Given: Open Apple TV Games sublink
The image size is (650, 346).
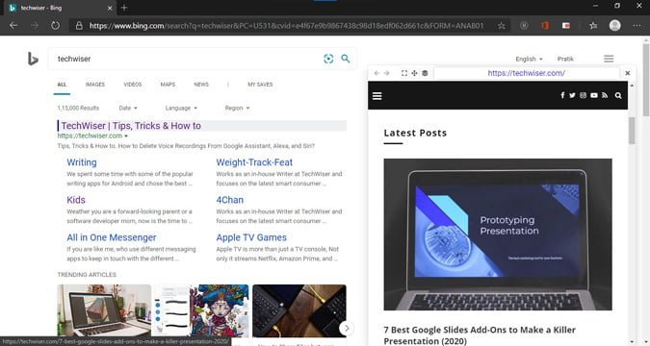Looking at the screenshot, I should (x=251, y=237).
